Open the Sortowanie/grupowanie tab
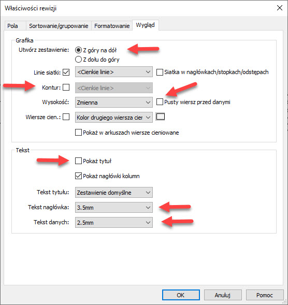 [59, 26]
